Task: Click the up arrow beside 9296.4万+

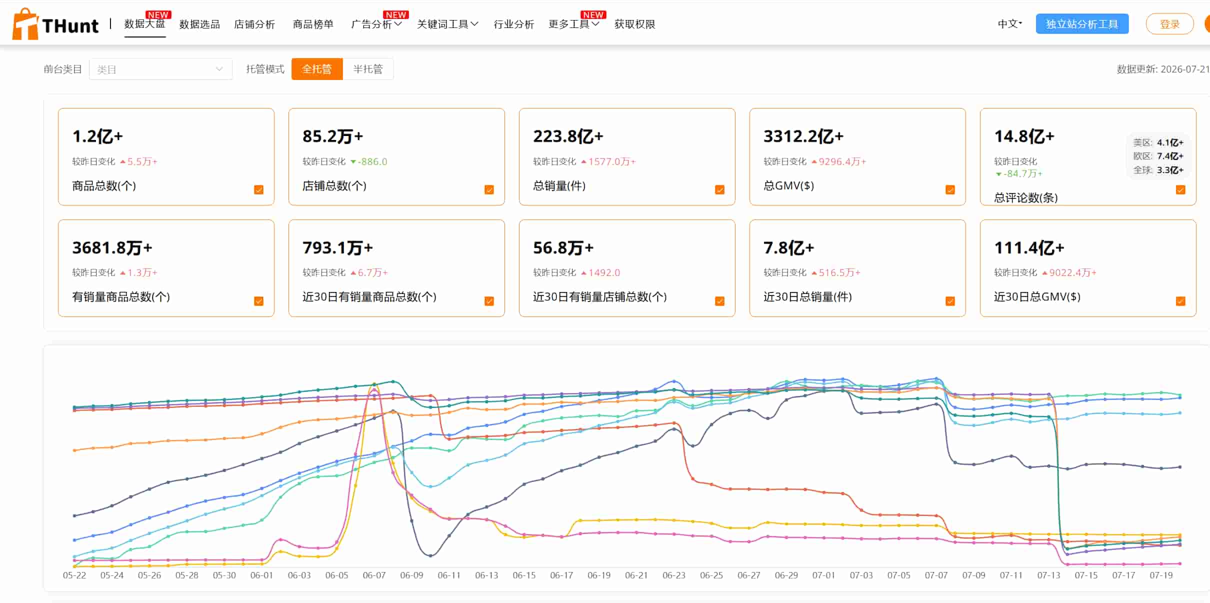Action: coord(814,162)
